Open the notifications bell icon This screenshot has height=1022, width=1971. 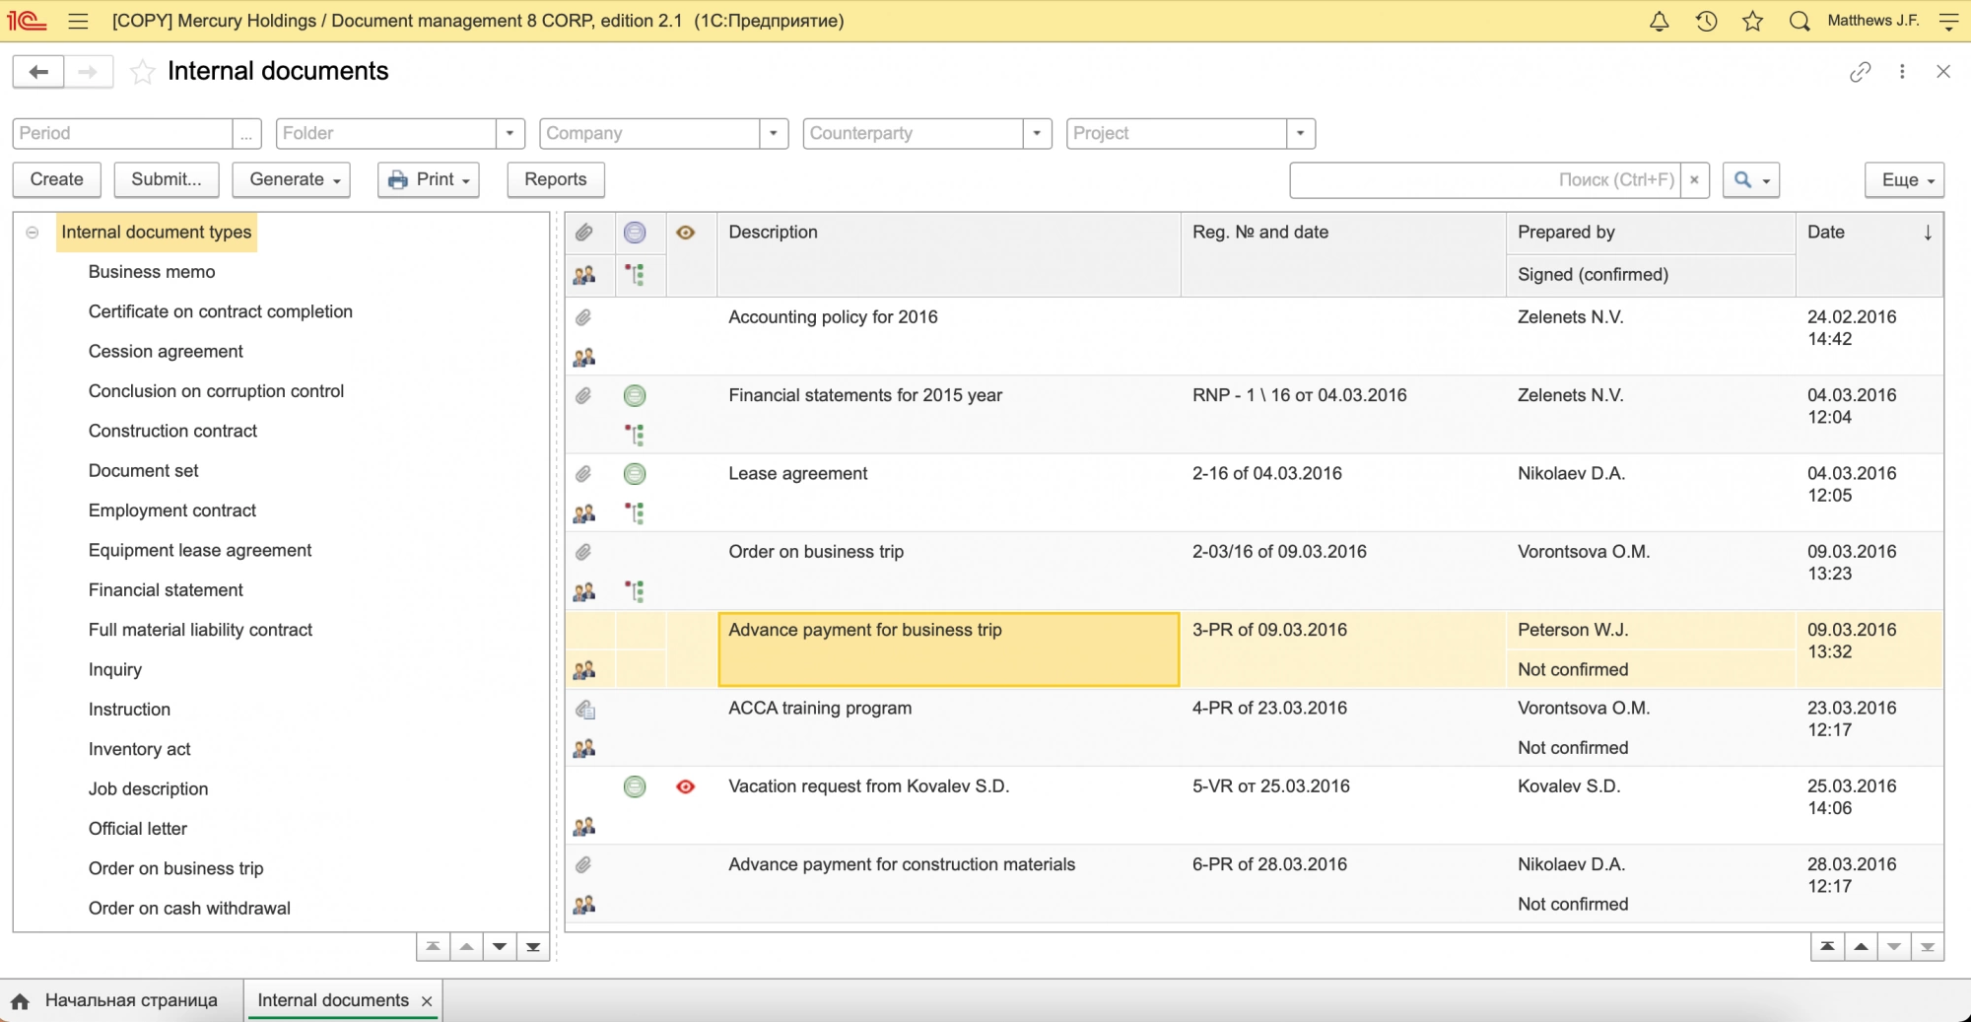click(x=1659, y=21)
